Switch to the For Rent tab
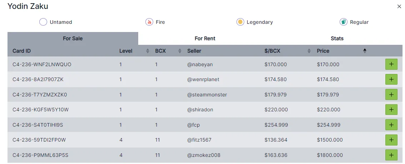 (x=205, y=39)
